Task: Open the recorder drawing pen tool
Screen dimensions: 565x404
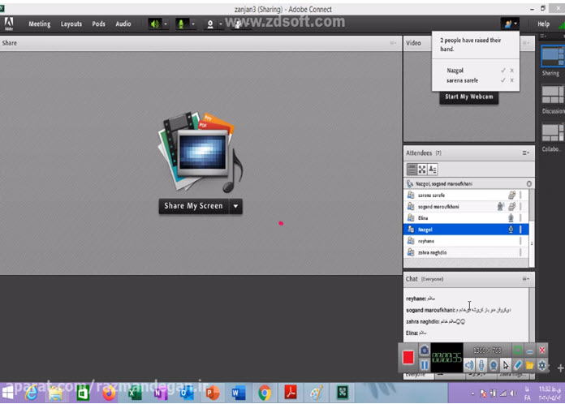Action: [517, 366]
